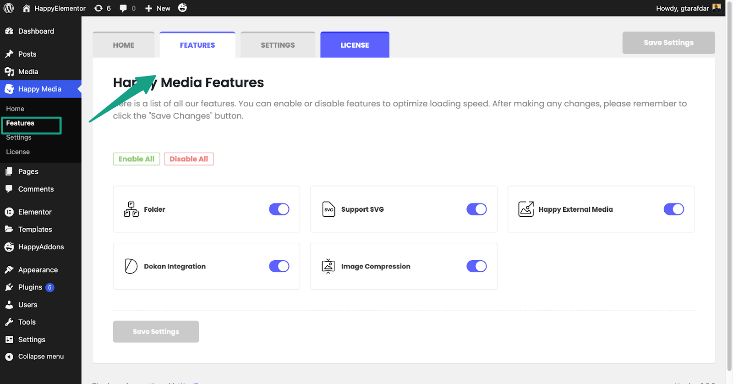Click the Comments sidebar icon

click(x=9, y=189)
